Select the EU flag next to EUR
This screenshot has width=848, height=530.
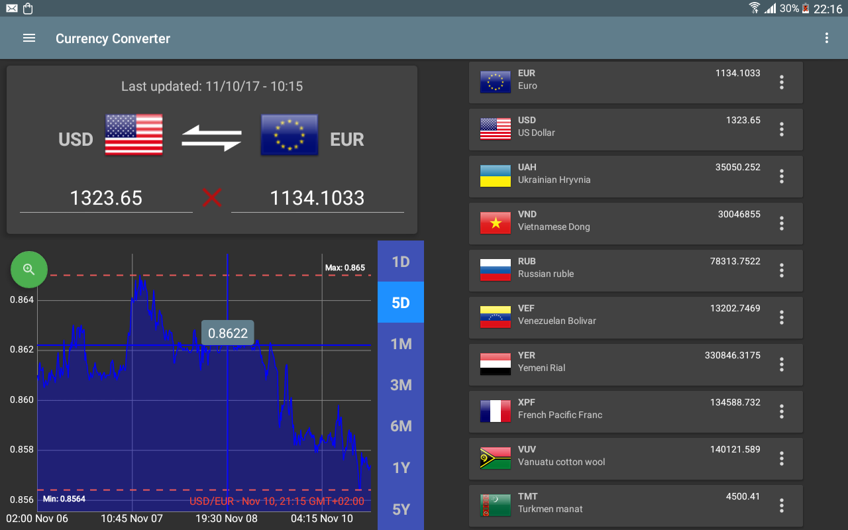(x=289, y=134)
